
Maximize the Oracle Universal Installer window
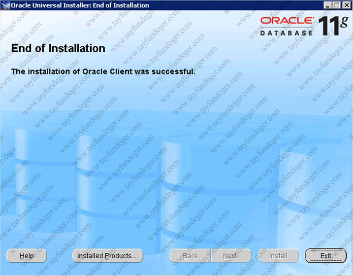[337, 5]
